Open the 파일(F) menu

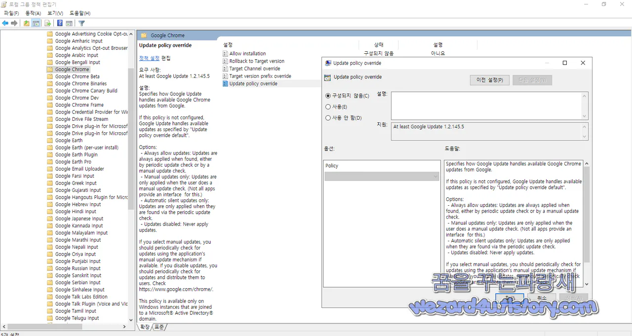[x=11, y=13]
